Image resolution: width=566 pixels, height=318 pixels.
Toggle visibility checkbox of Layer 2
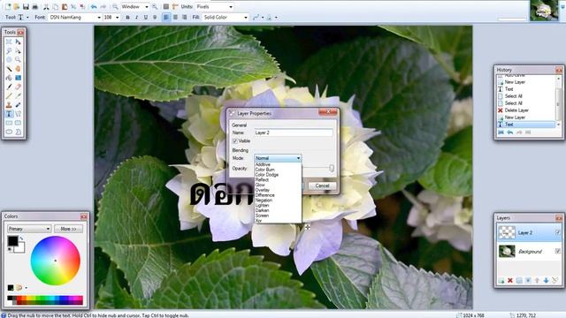click(558, 232)
